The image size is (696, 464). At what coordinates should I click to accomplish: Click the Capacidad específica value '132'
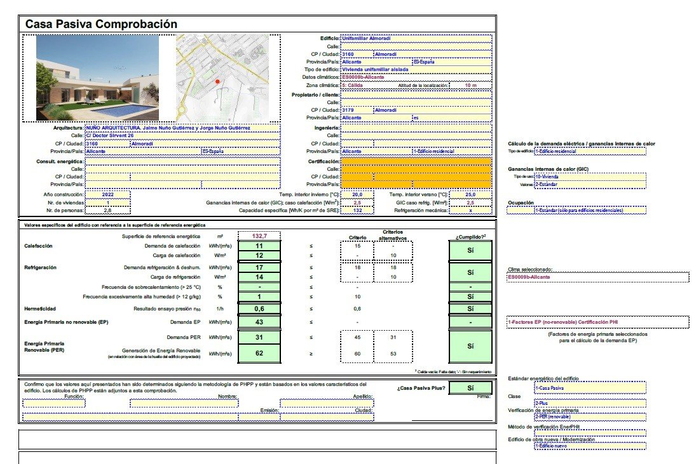pyautogui.click(x=357, y=211)
